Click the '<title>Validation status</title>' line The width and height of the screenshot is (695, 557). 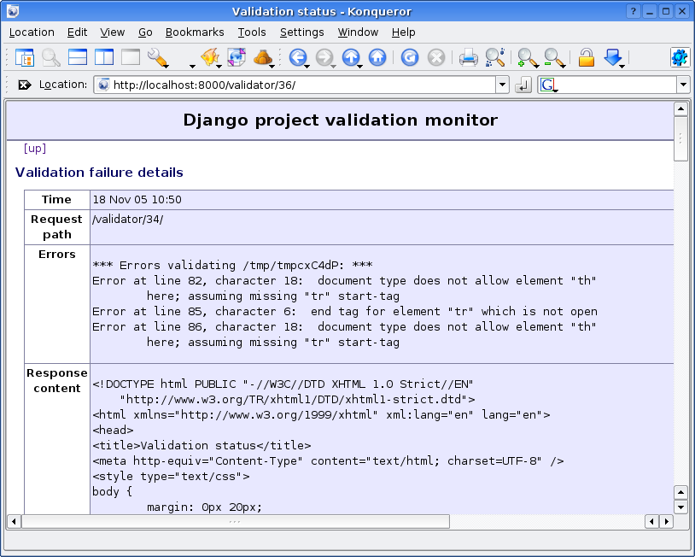point(201,445)
